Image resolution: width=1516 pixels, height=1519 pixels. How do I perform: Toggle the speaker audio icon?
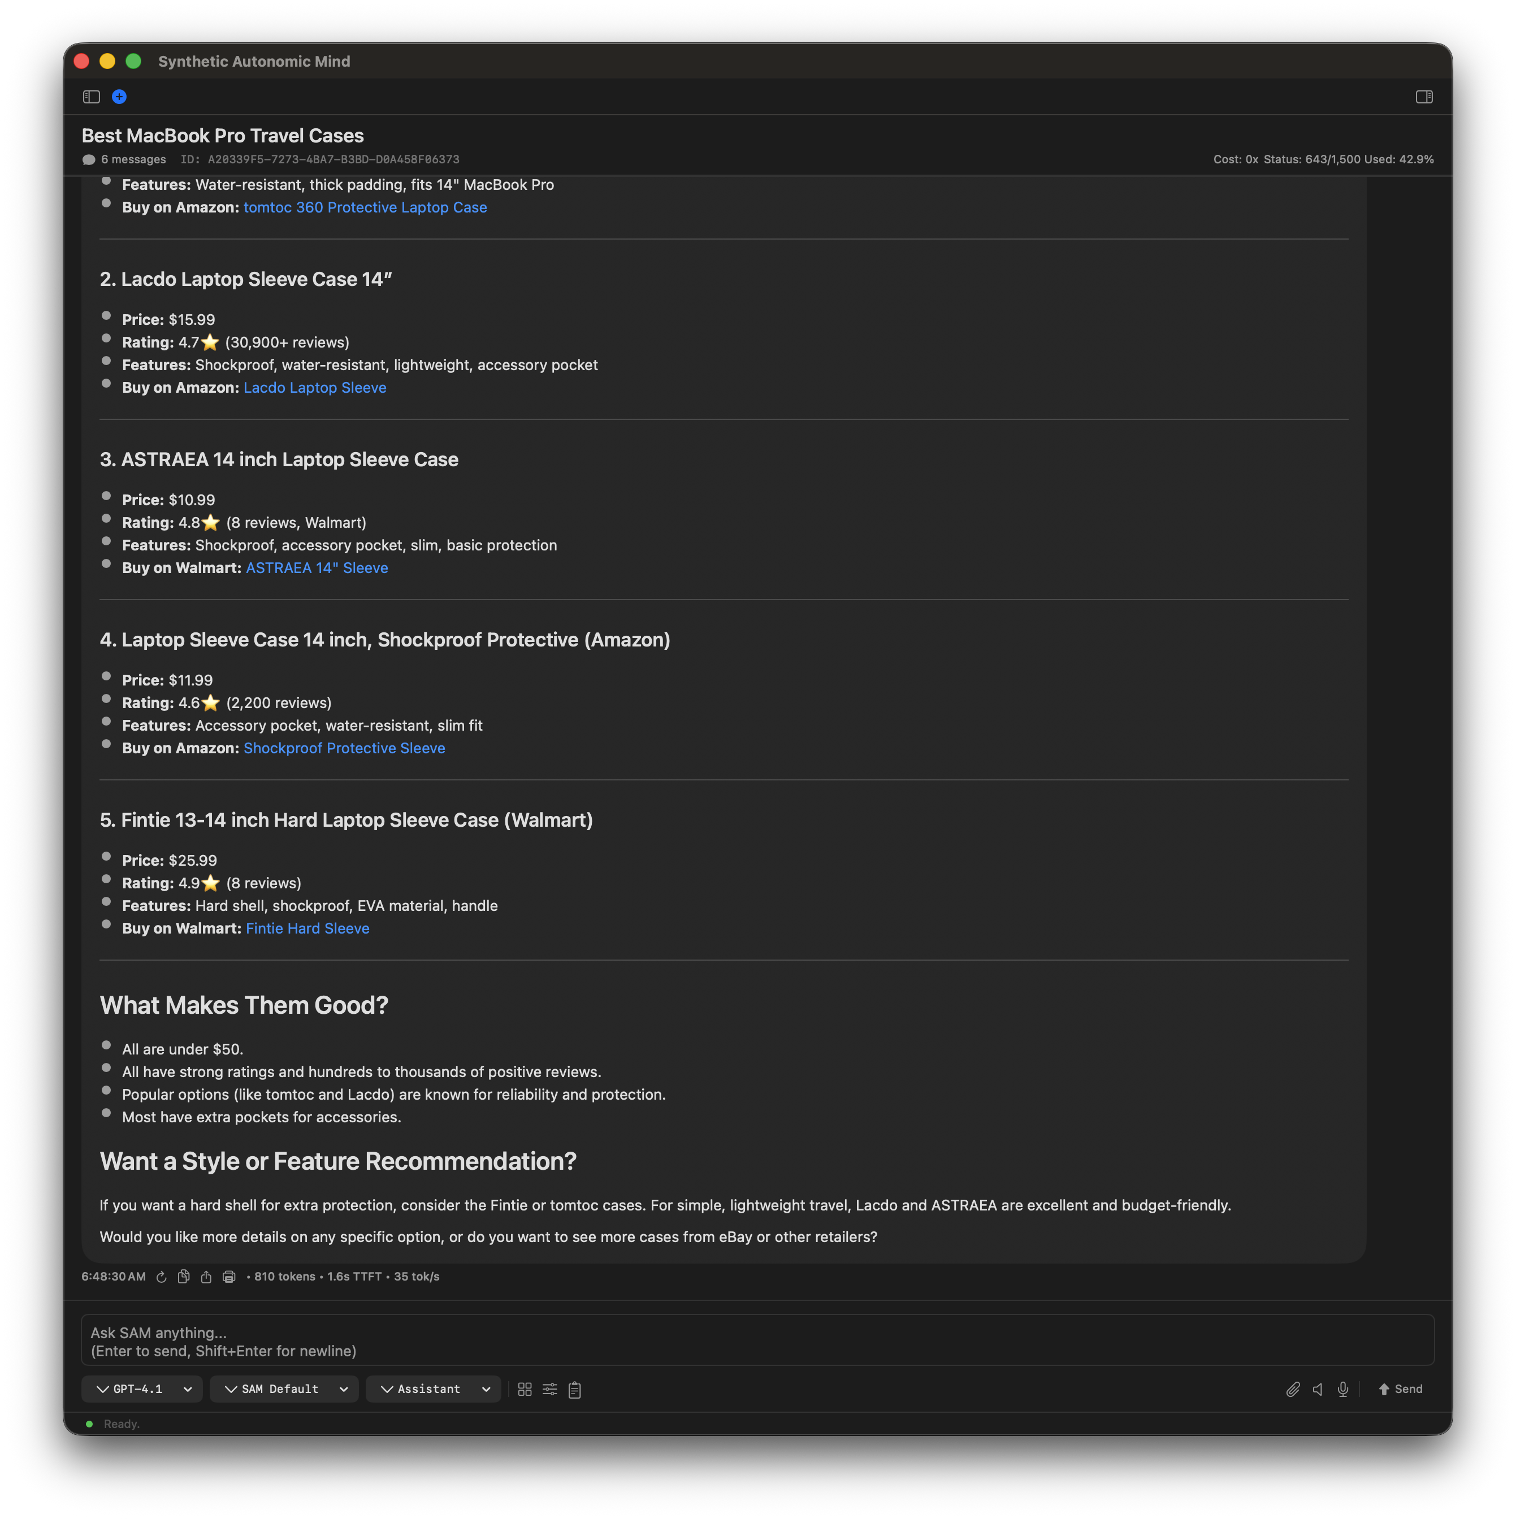point(1318,1389)
